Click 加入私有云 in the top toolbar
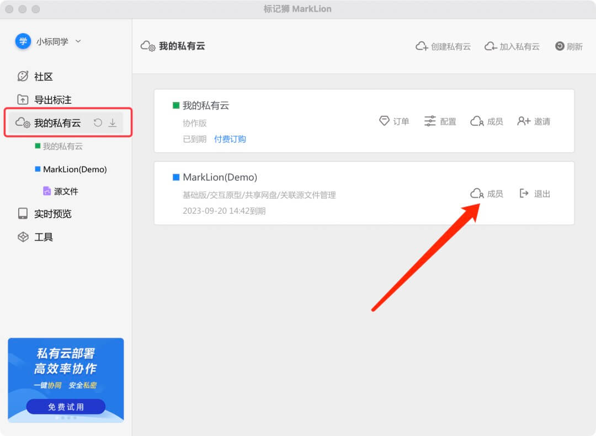Viewport: 596px width, 436px height. point(512,46)
